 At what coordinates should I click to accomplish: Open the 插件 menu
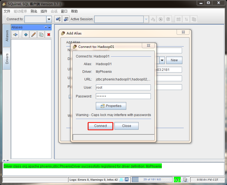click(44, 11)
